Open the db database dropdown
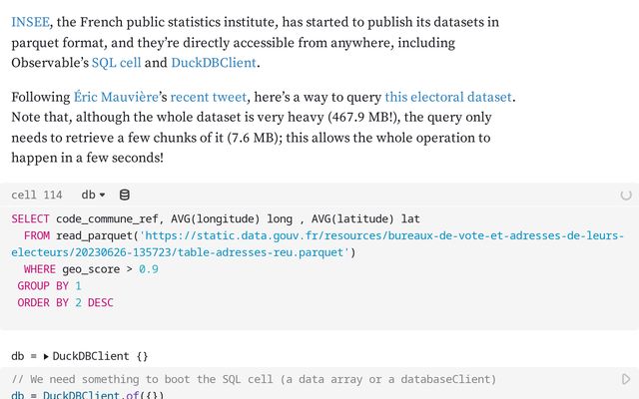Viewport: 639px width, 399px height. (x=93, y=196)
